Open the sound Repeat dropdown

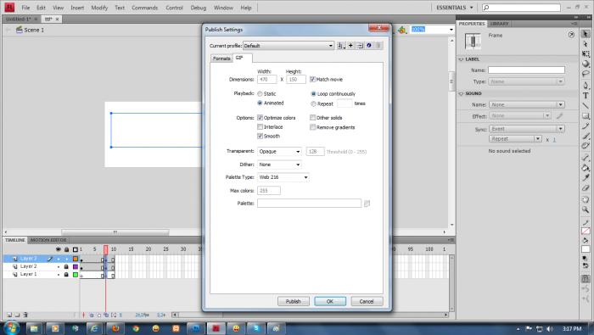click(515, 139)
